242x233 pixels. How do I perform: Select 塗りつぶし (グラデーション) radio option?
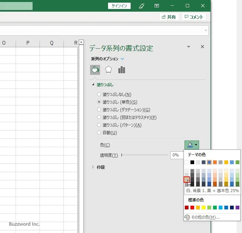[x=99, y=110]
